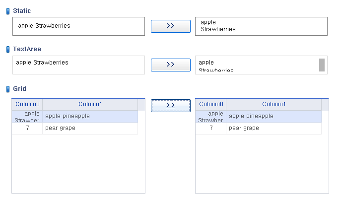Select the pear grape cell in left grid
The image size is (341, 202).
pos(90,128)
